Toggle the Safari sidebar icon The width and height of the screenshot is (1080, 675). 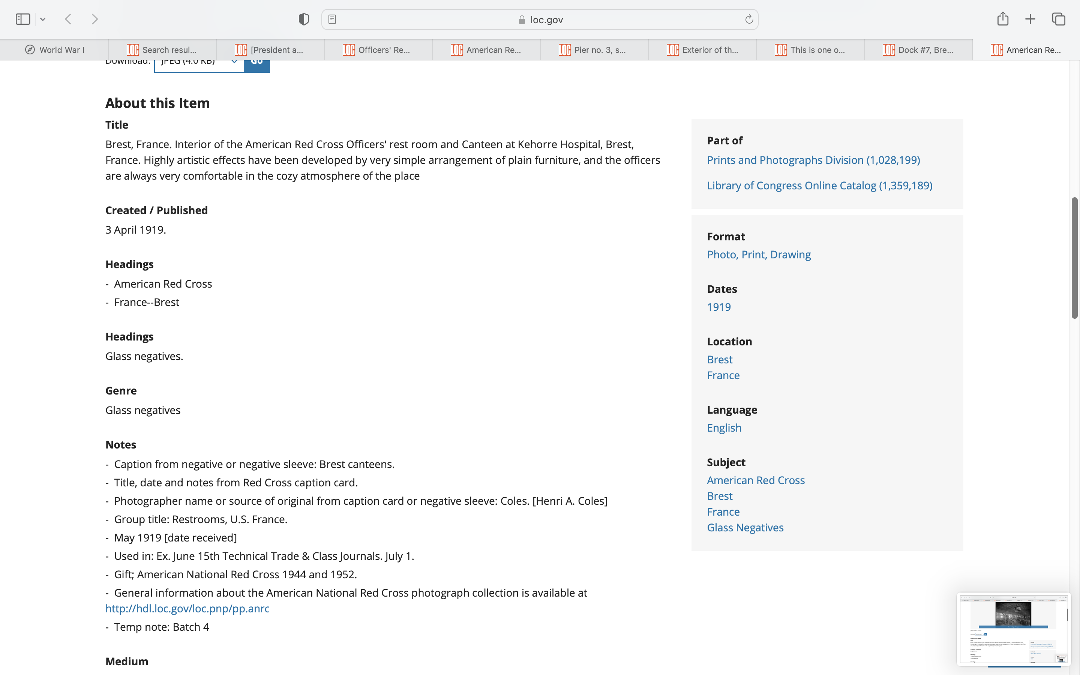[22, 19]
